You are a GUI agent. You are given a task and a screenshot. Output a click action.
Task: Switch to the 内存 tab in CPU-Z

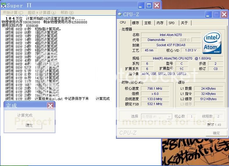click(x=160, y=23)
